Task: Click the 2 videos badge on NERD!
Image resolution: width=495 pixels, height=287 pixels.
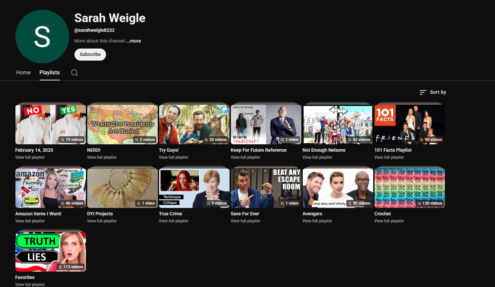Action: (x=145, y=140)
